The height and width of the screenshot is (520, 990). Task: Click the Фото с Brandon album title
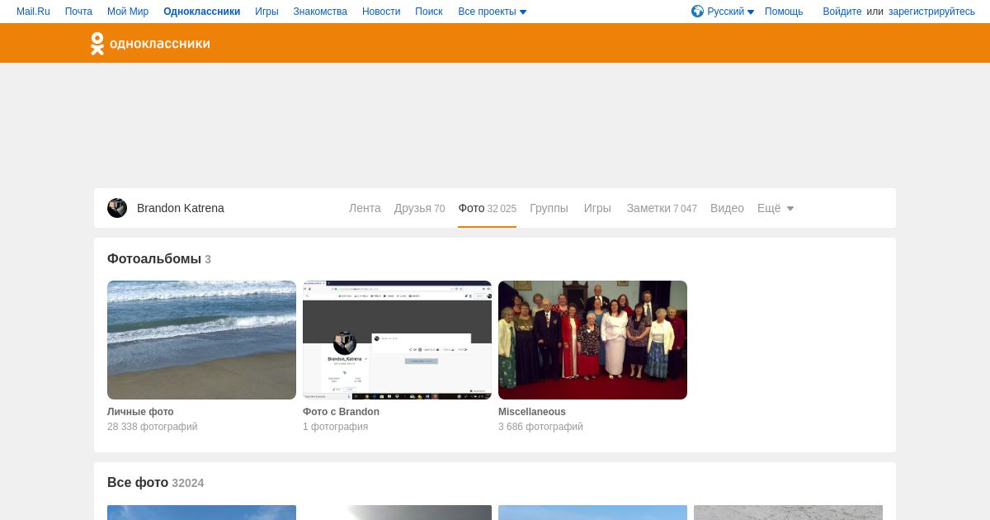[341, 412]
